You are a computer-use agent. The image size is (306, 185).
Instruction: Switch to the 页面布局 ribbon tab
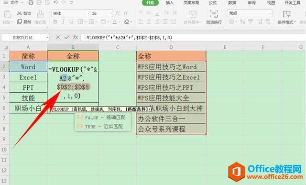click(191, 2)
